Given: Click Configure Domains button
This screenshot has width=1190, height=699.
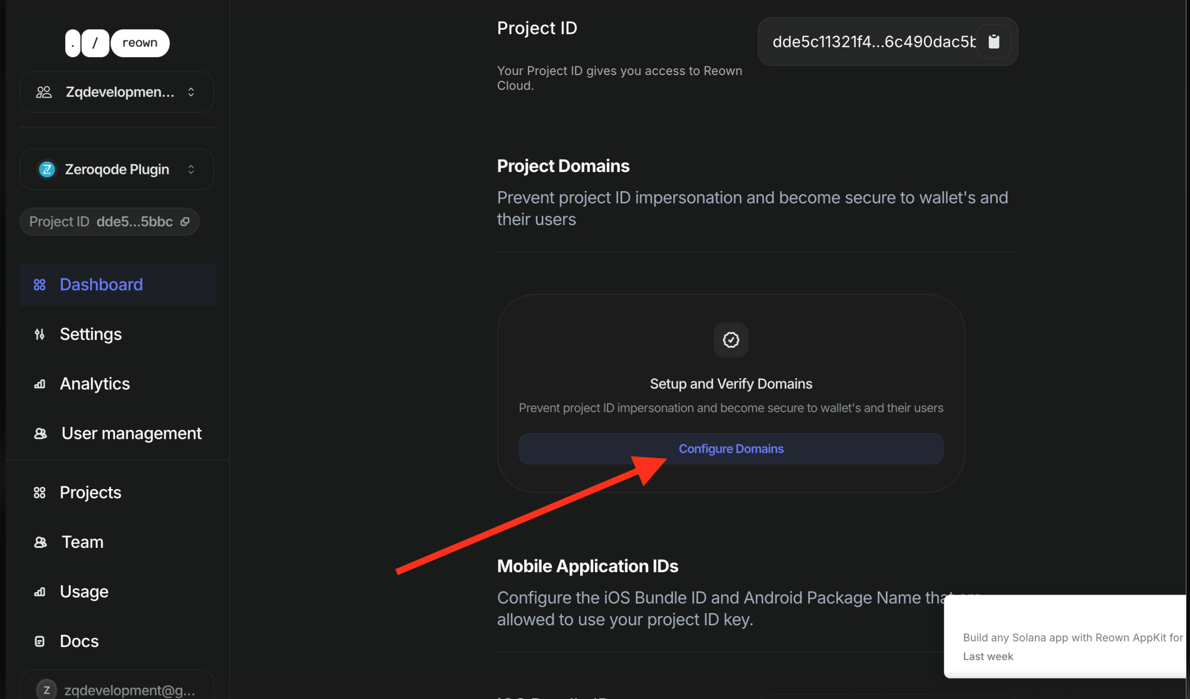Looking at the screenshot, I should pos(731,448).
